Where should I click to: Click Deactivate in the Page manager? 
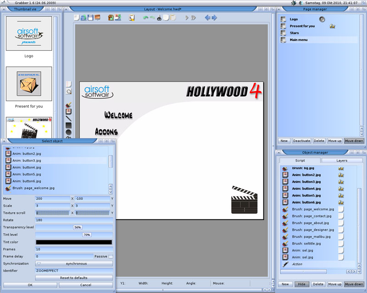302,141
